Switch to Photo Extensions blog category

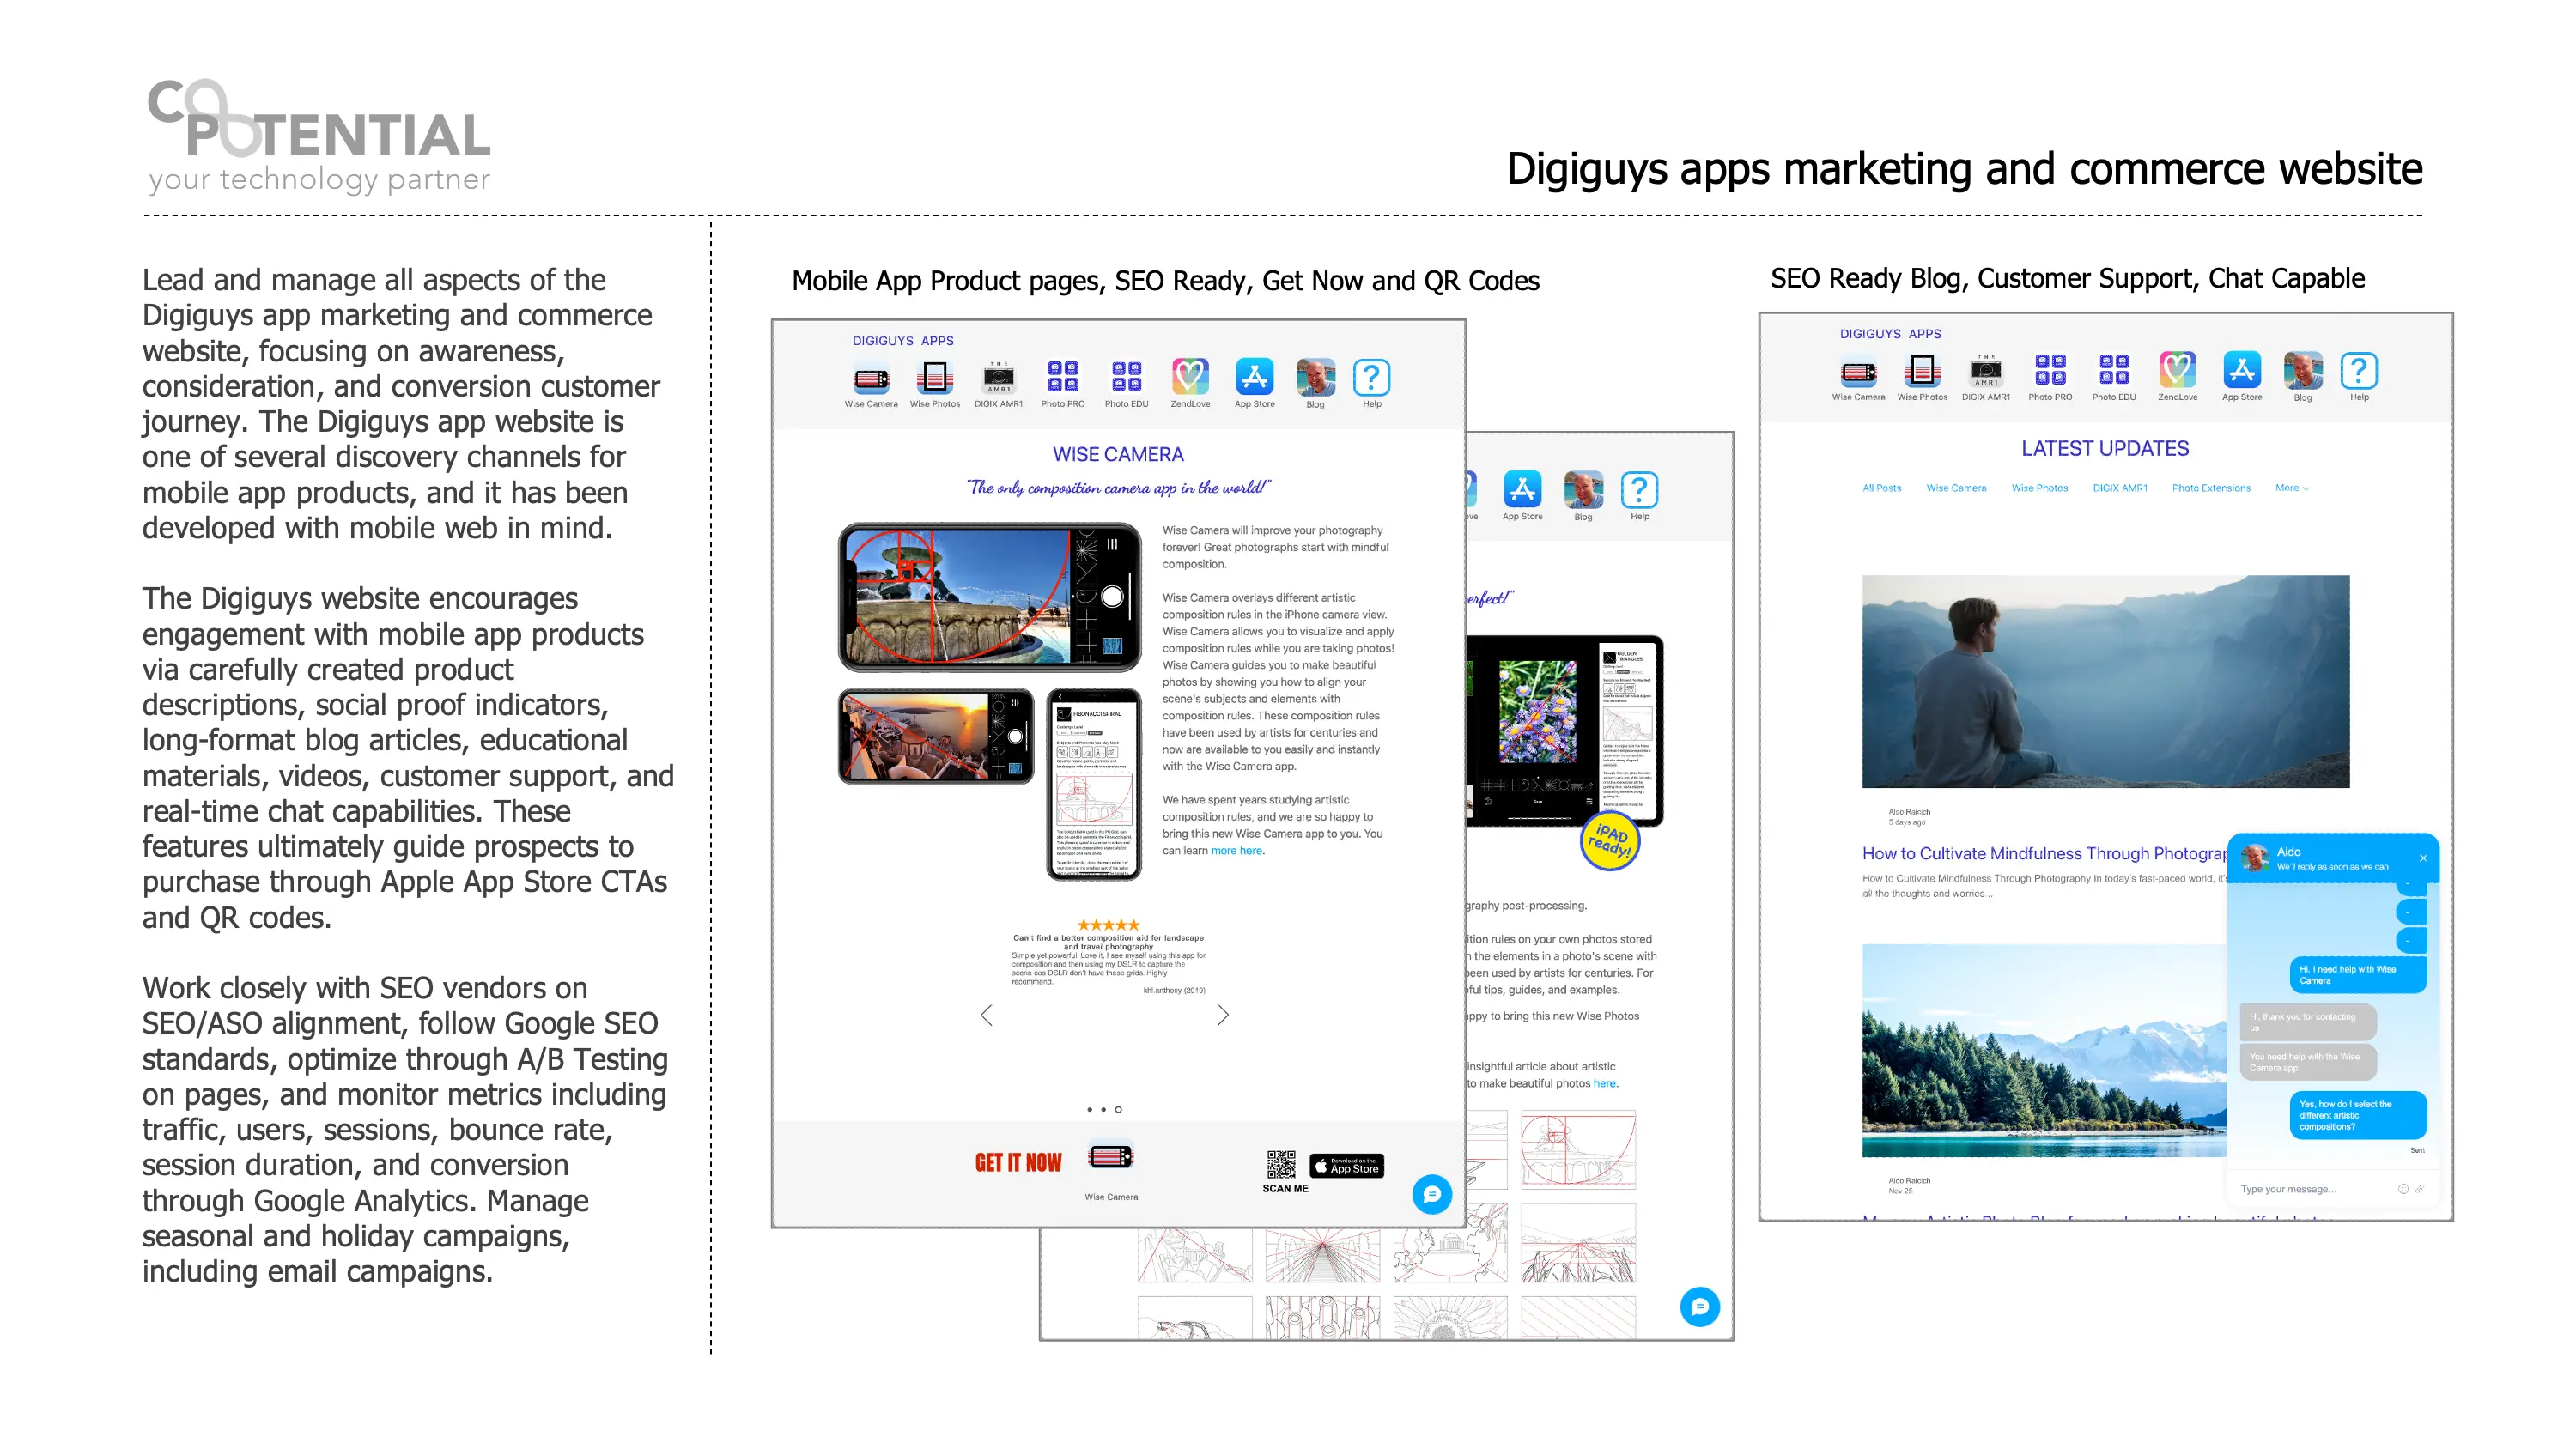click(2210, 488)
